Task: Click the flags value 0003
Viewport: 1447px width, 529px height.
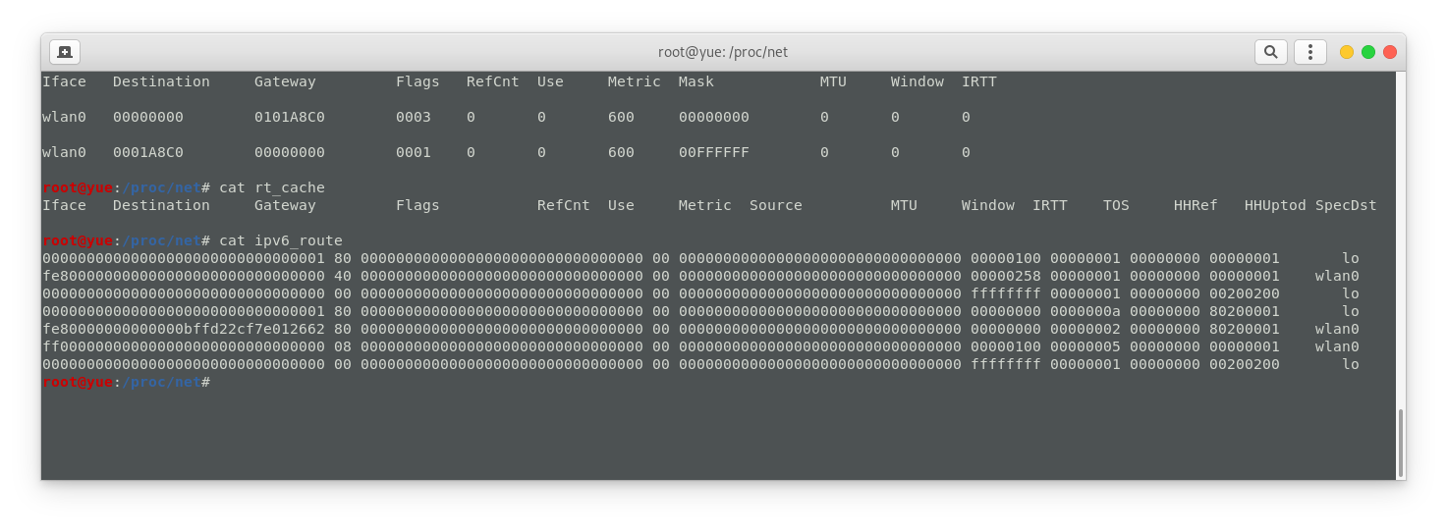Action: (414, 117)
